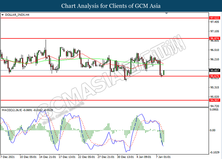Click the 27 Dec 21:01 time label
The height and width of the screenshot is (159, 222).
pos(106,157)
